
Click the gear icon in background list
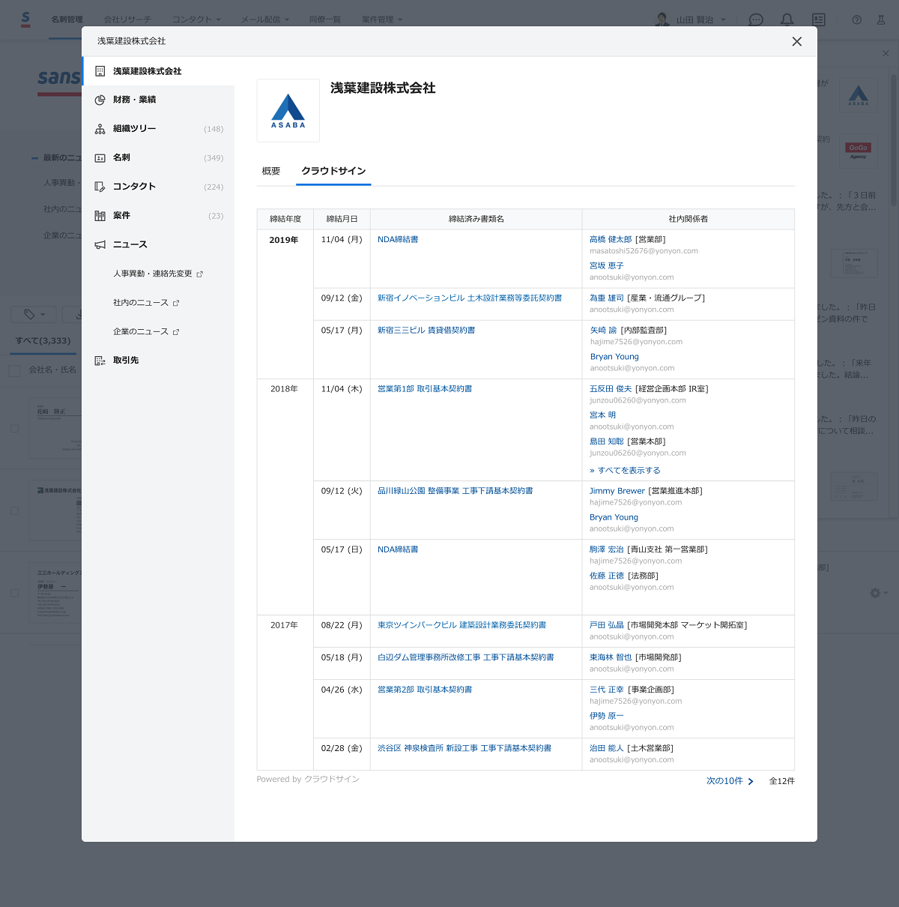coord(875,593)
